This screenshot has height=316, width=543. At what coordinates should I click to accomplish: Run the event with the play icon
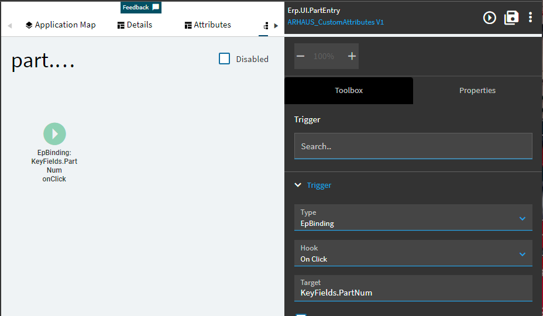point(489,18)
